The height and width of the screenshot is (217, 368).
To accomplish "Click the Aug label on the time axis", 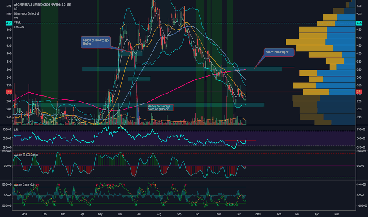I will (159, 214).
